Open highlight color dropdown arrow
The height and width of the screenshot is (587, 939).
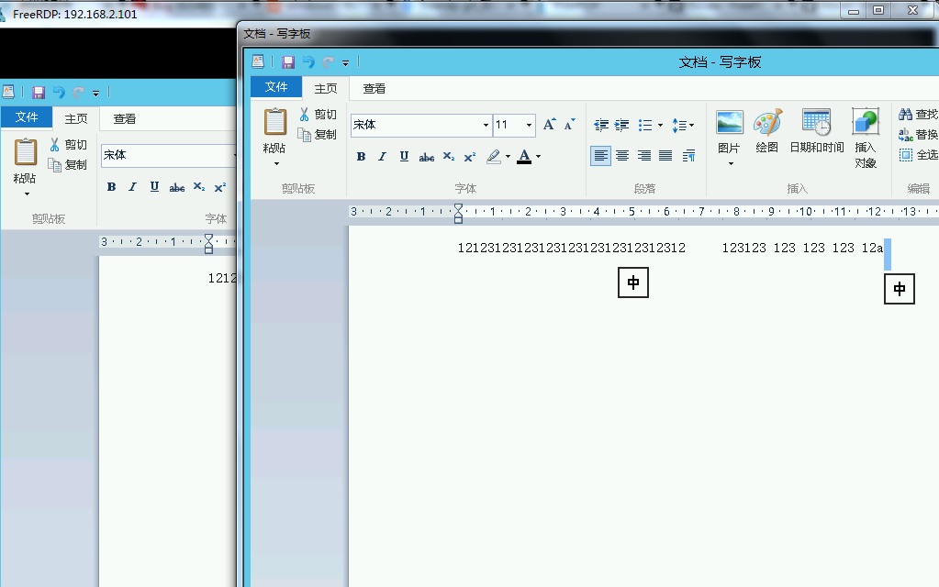click(508, 157)
